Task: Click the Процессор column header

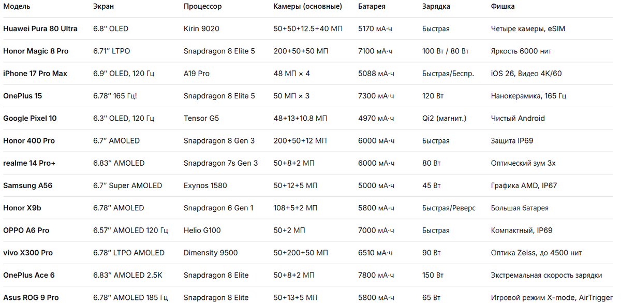Action: (x=202, y=6)
